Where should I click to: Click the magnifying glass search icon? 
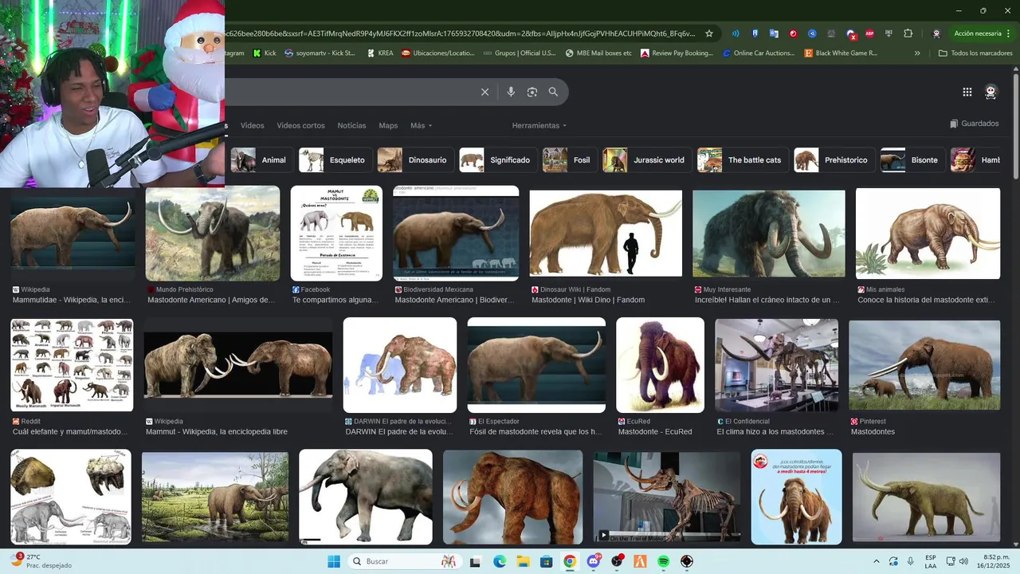point(553,92)
